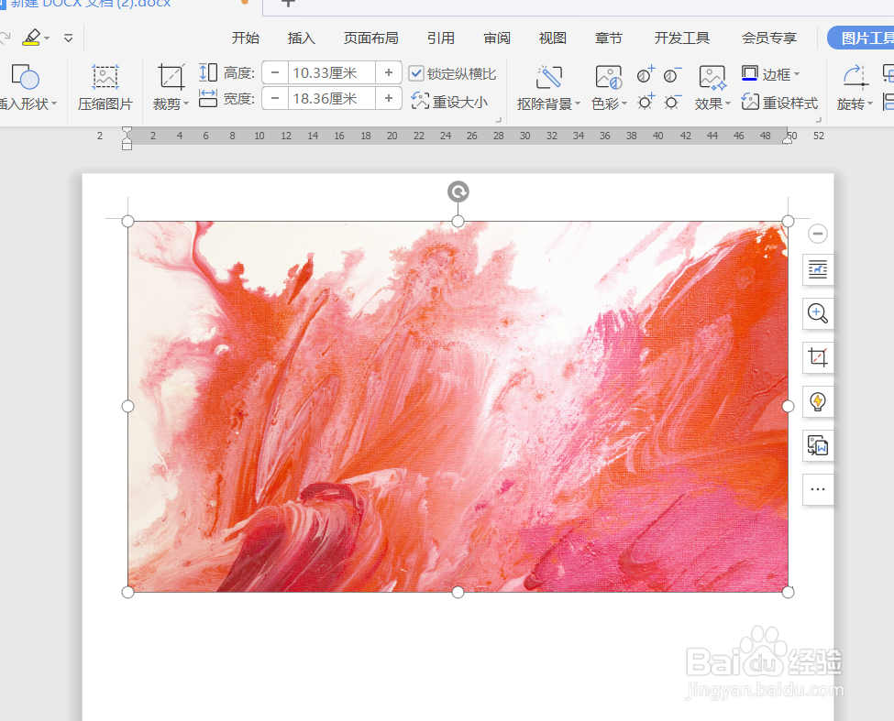Click the decrease brightness icon
This screenshot has width=894, height=721.
pos(672,102)
